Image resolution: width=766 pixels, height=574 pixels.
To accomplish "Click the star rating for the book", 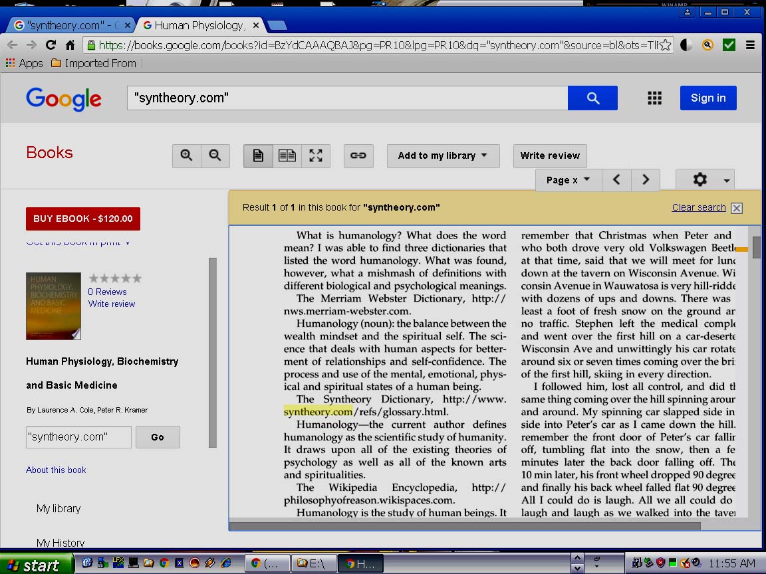I will (x=115, y=279).
